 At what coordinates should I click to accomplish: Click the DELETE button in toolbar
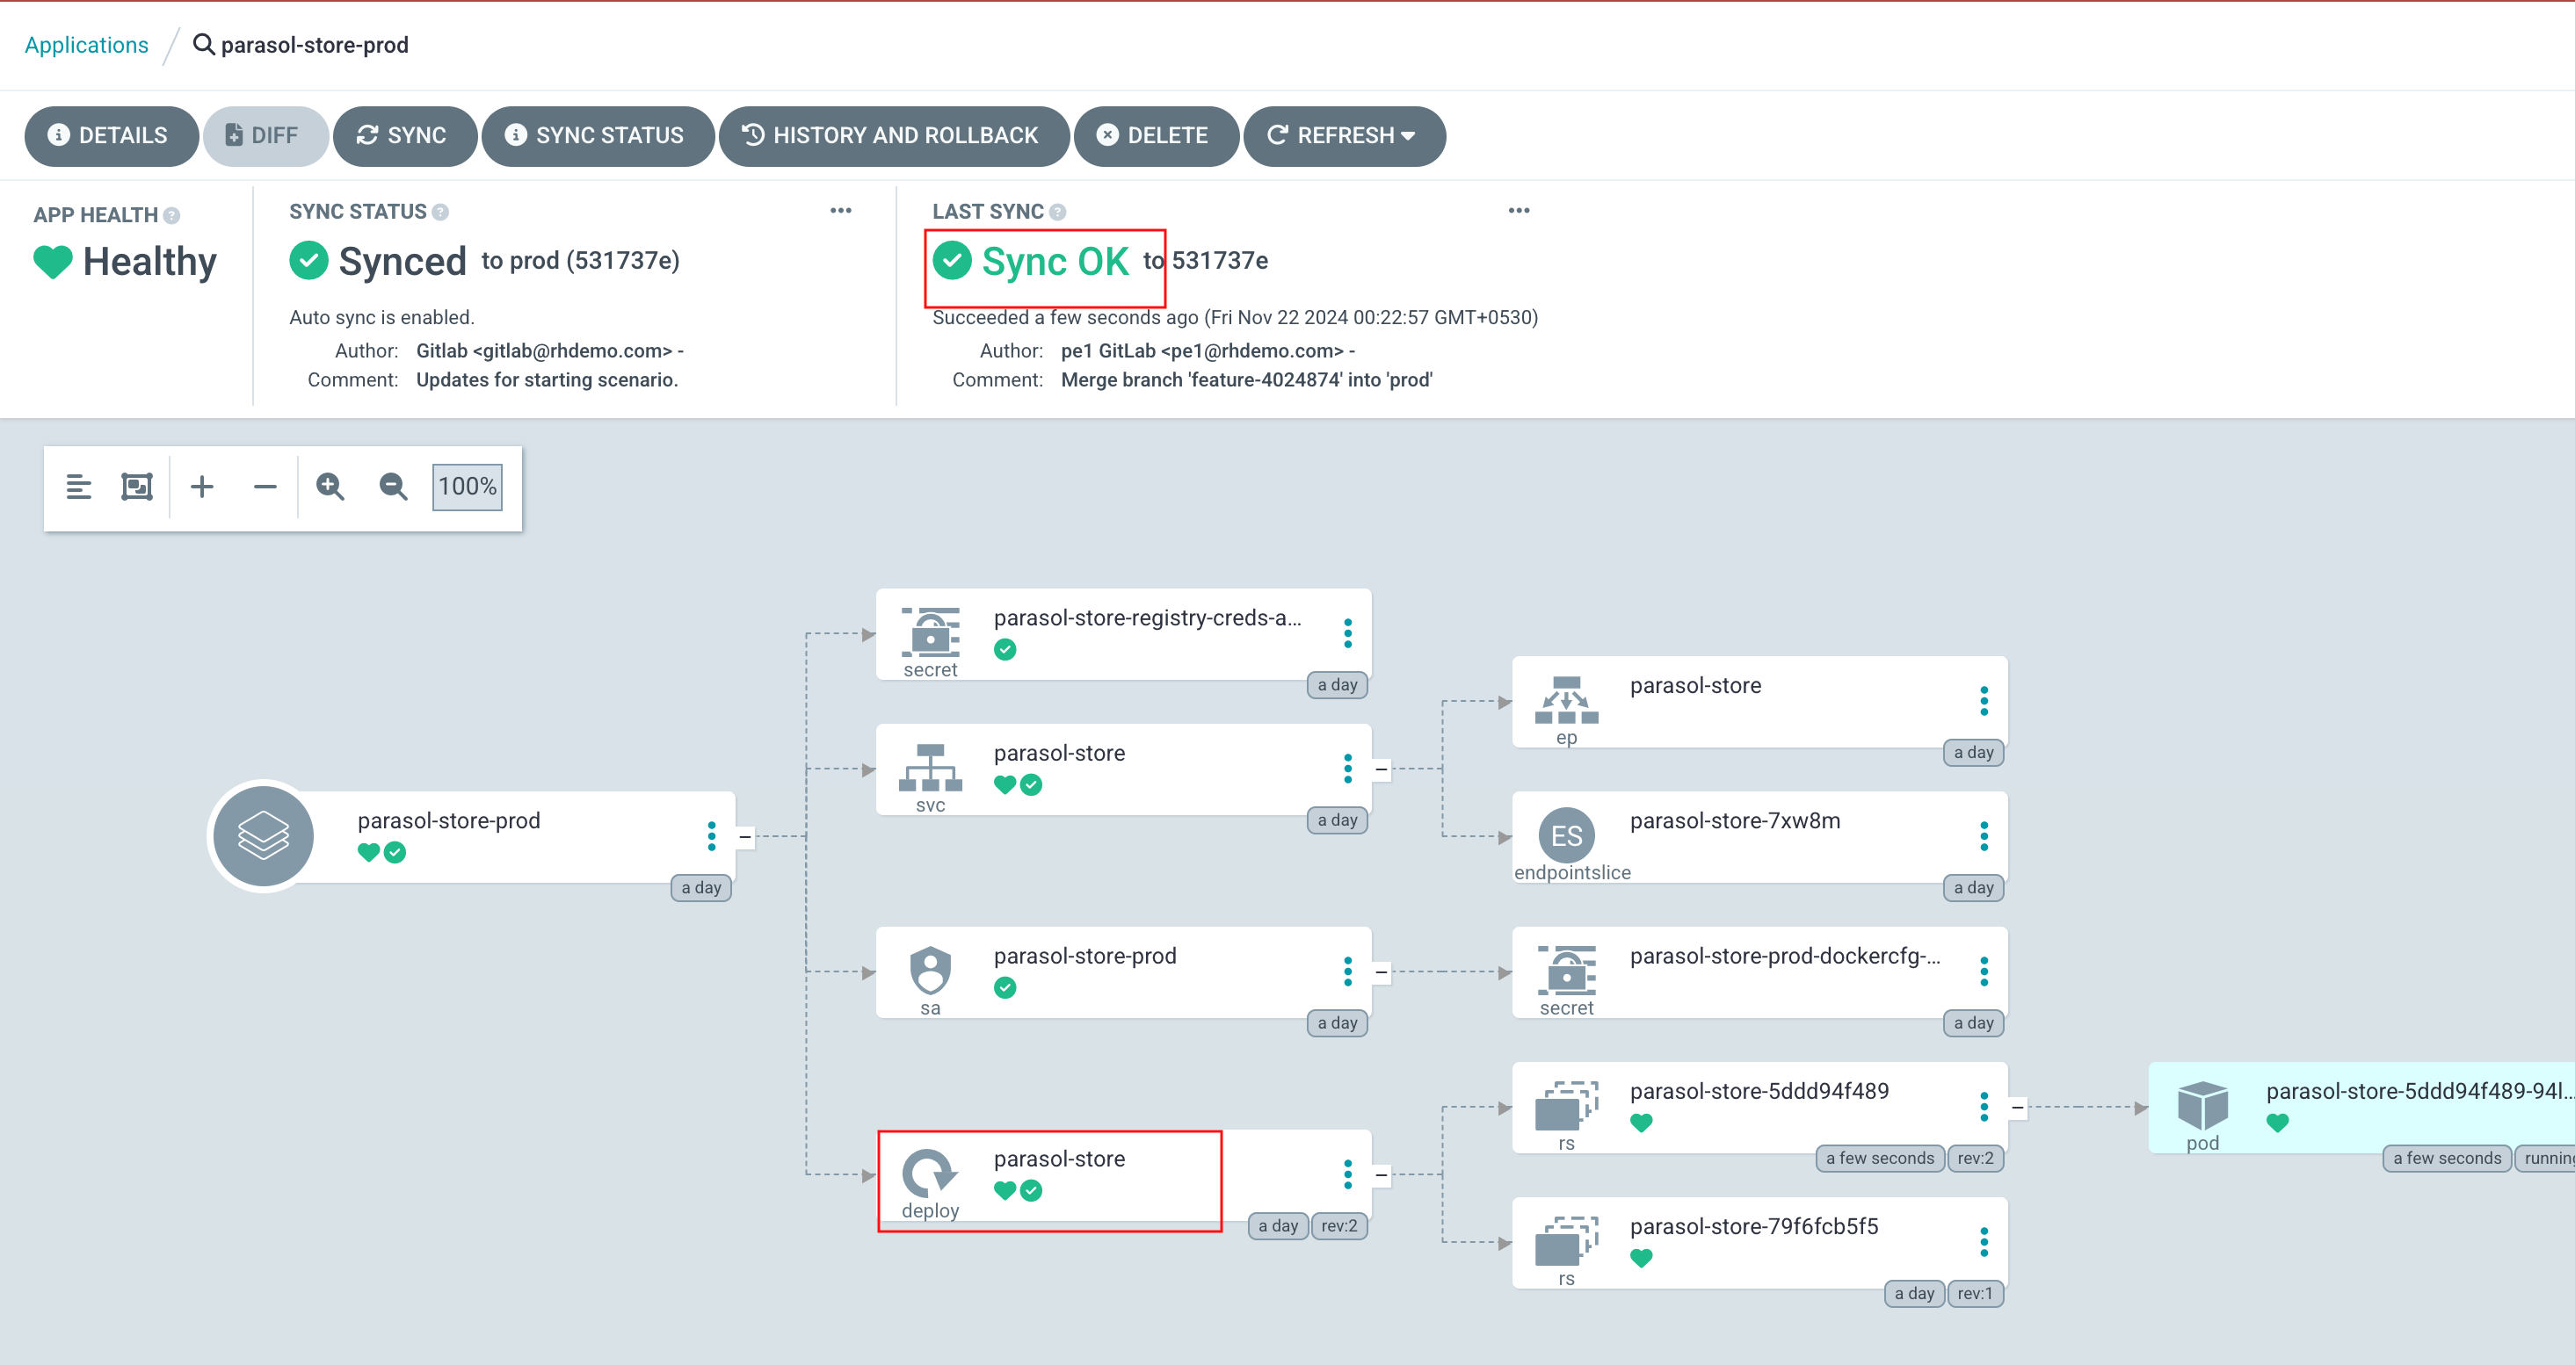[1153, 136]
